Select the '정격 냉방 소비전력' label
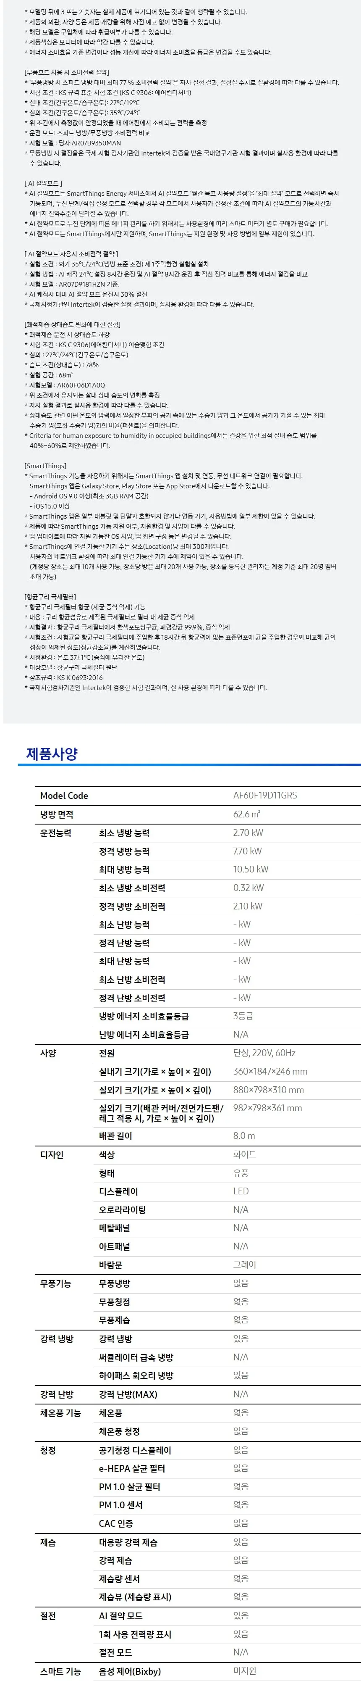The image size is (361, 1681). [132, 906]
